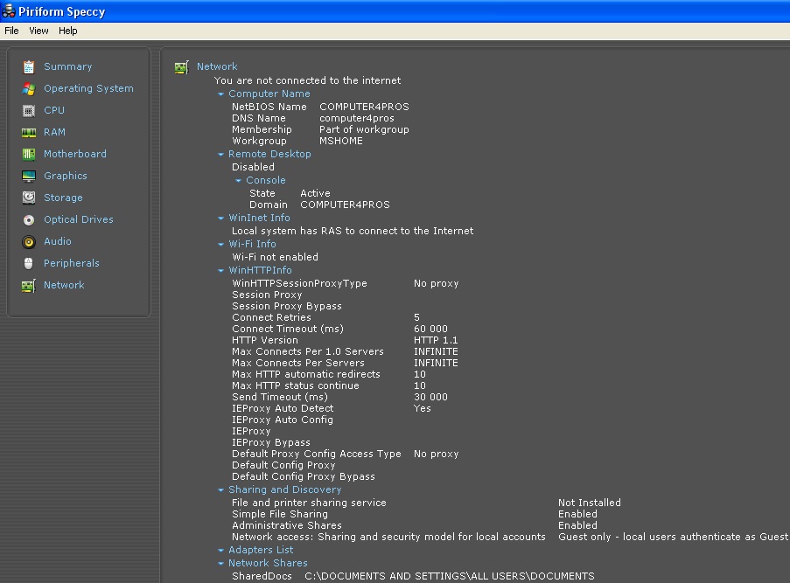The width and height of the screenshot is (790, 583).
Task: Collapse the Console subsection
Action: 238,180
